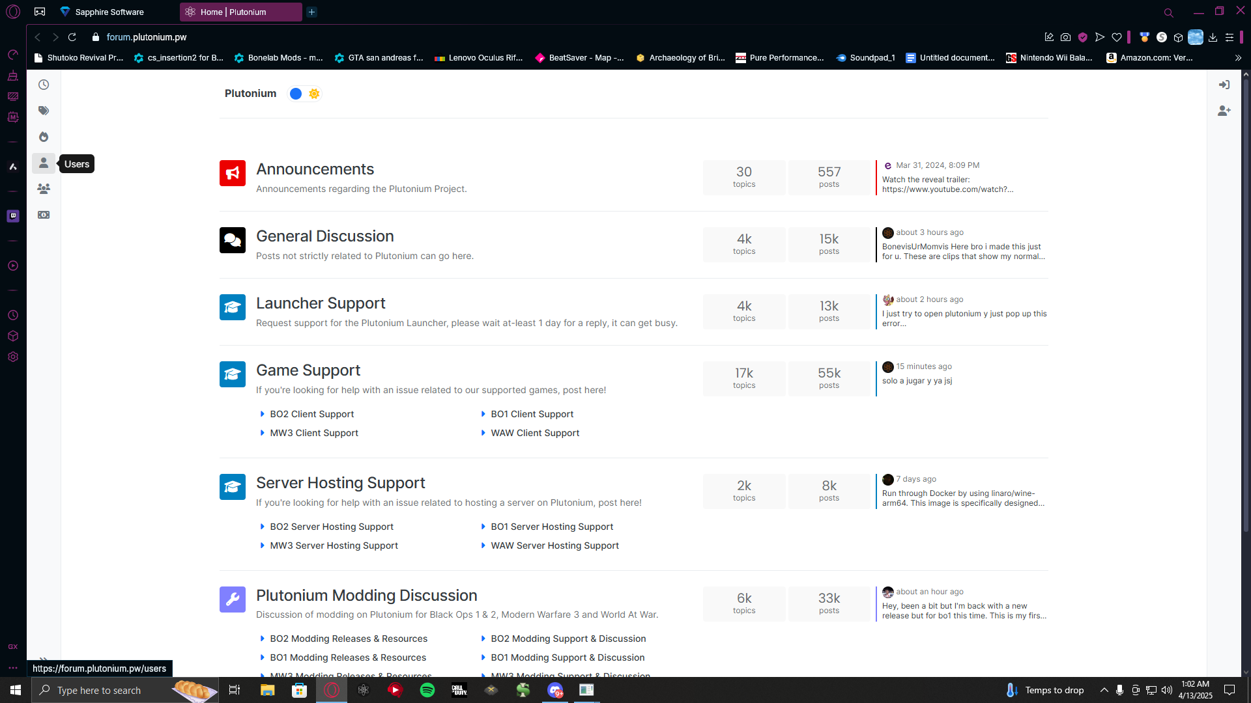Open the Launcher Support category

321,303
